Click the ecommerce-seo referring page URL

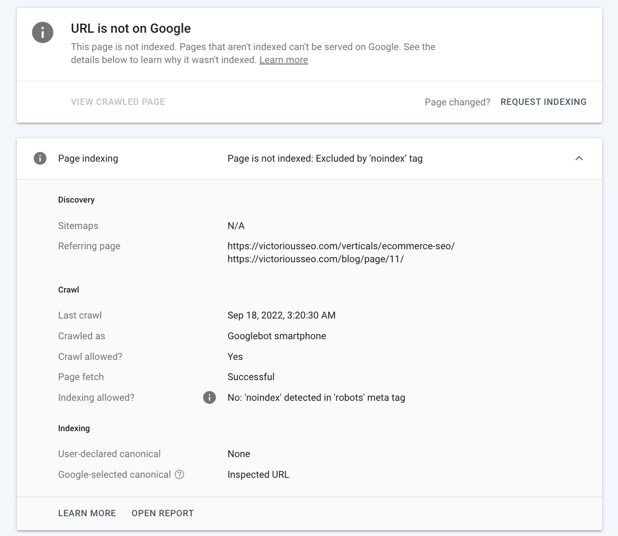pyautogui.click(x=341, y=245)
